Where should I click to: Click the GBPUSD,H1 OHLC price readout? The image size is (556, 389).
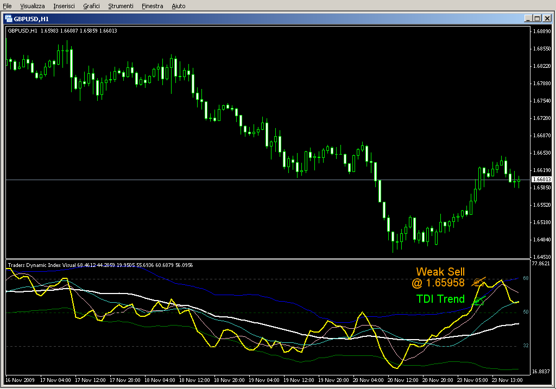62,31
